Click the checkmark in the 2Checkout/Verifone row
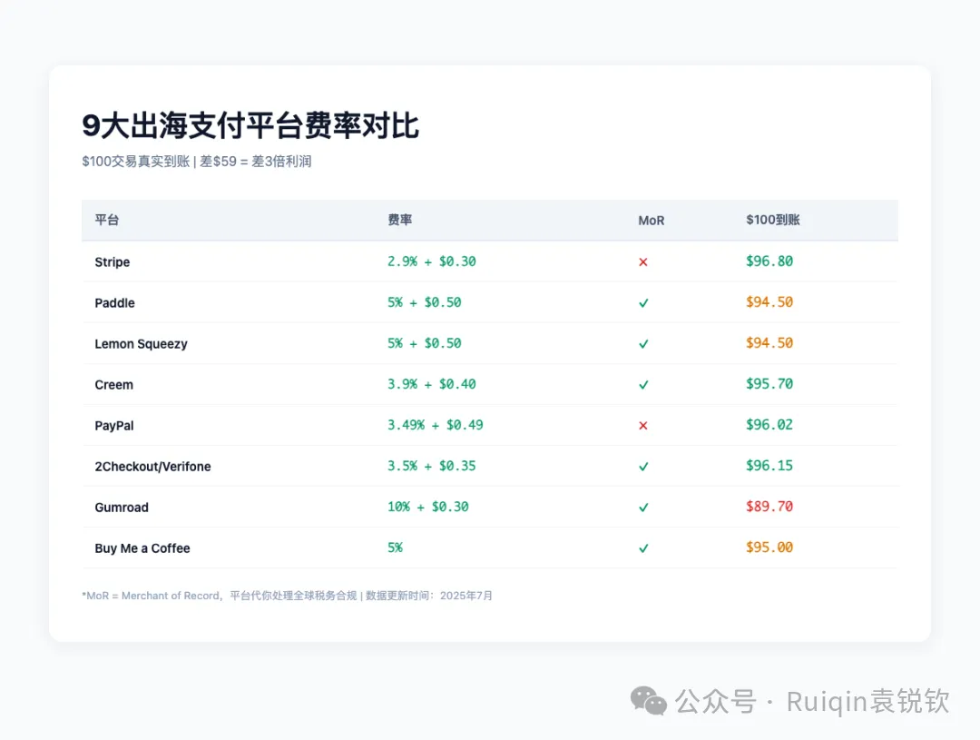The width and height of the screenshot is (980, 740). point(643,467)
